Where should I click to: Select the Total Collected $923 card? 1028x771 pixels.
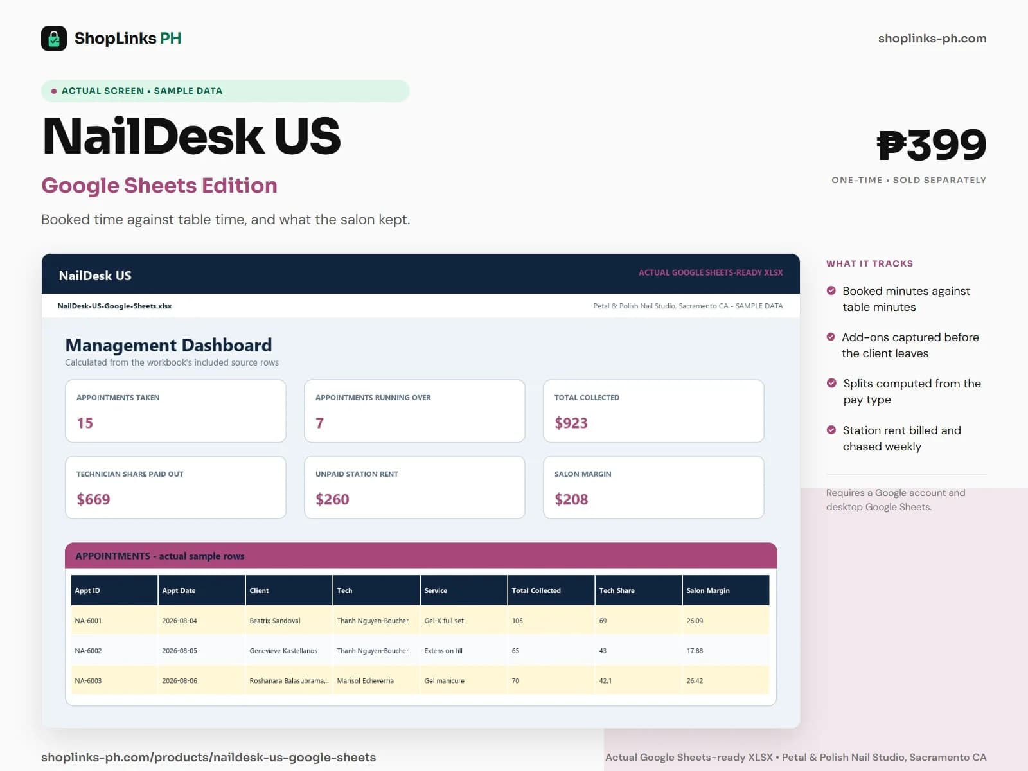[x=653, y=411]
